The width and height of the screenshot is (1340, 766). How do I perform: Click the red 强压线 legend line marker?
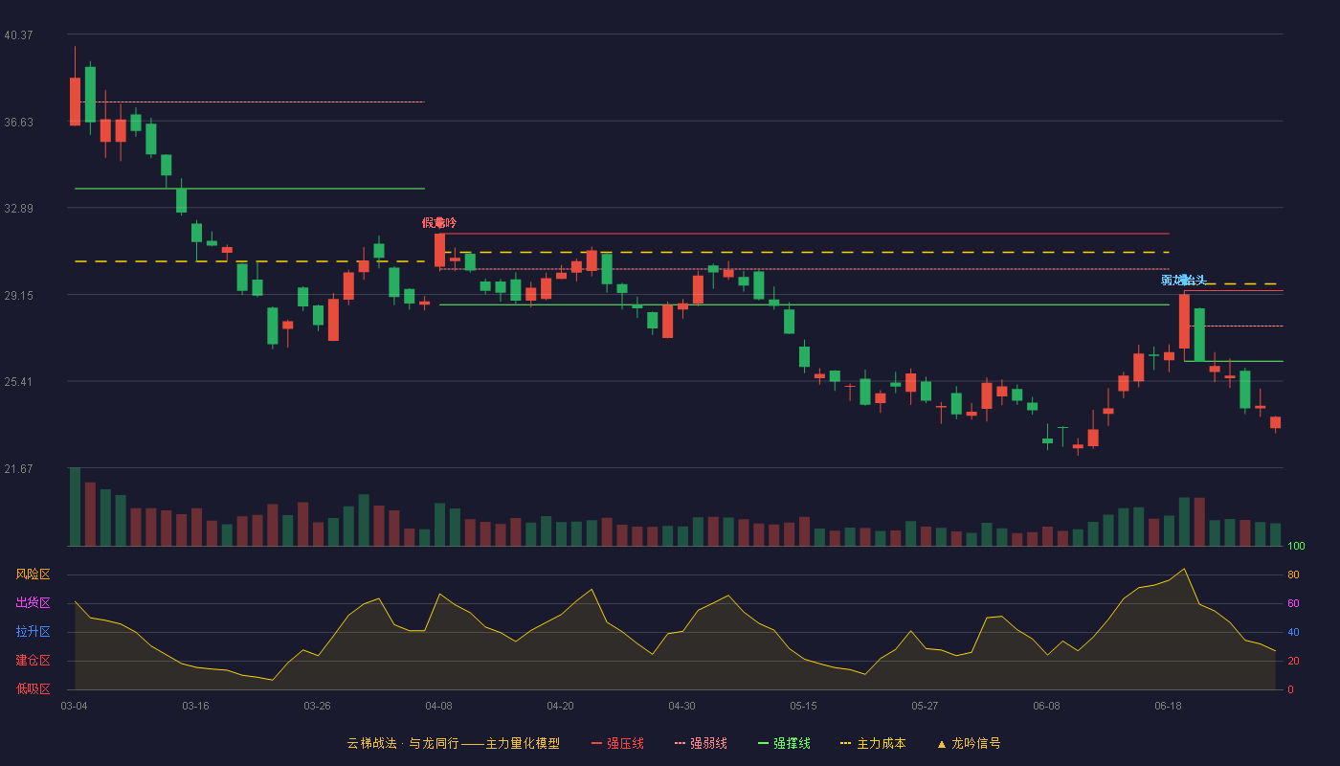(x=596, y=744)
